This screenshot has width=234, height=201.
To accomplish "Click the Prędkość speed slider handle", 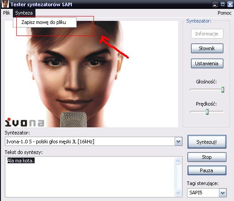I will coord(207,112).
